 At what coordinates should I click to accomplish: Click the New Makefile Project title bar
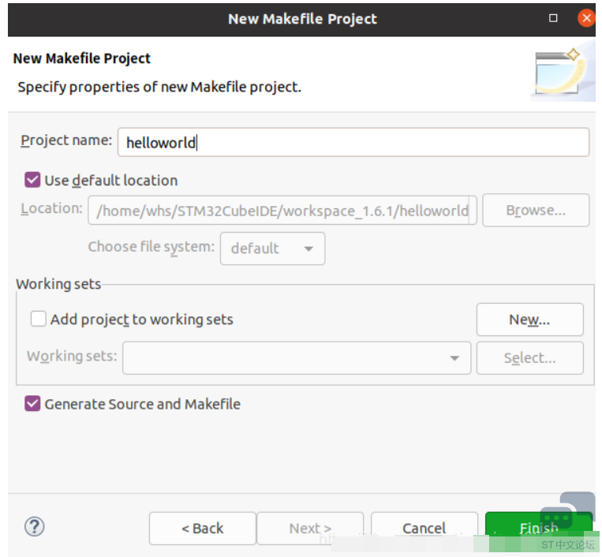pyautogui.click(x=302, y=18)
